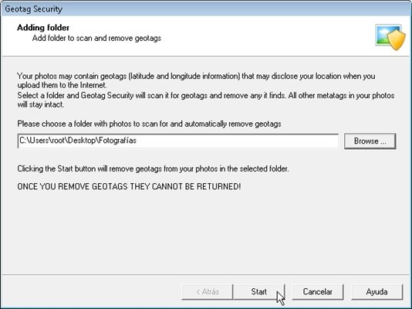412x309 pixels.
Task: Click the yellow shield icon in header
Action: [397, 40]
